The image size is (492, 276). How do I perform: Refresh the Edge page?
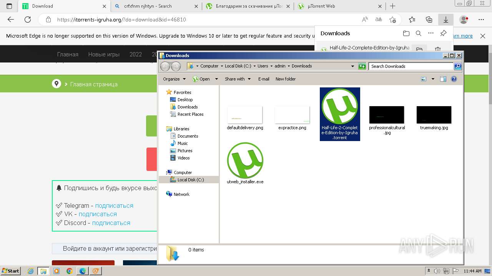[x=28, y=20]
